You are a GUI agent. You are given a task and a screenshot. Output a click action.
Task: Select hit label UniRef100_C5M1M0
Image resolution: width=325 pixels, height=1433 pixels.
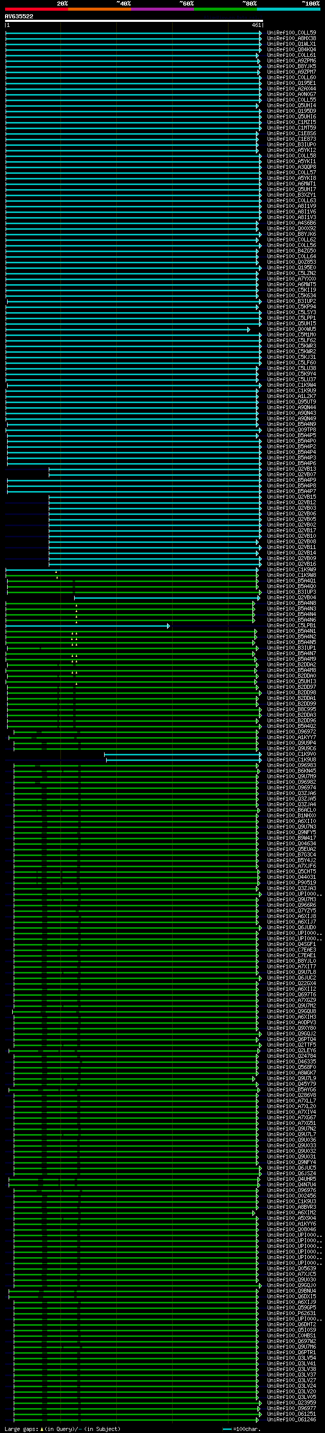291,335
